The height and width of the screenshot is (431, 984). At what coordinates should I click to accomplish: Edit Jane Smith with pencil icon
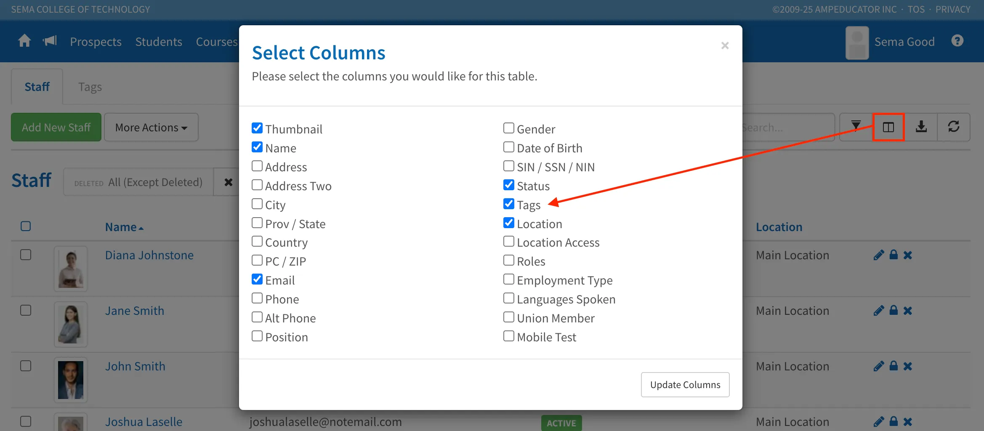point(878,311)
